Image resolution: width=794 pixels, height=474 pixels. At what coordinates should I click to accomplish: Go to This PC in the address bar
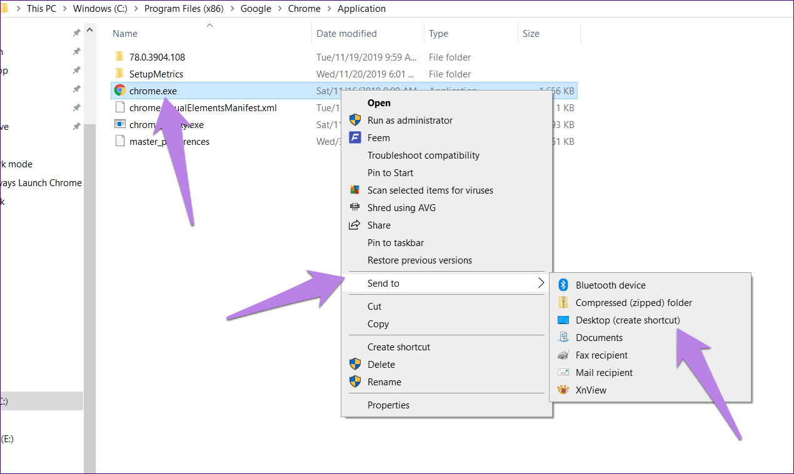(x=41, y=9)
